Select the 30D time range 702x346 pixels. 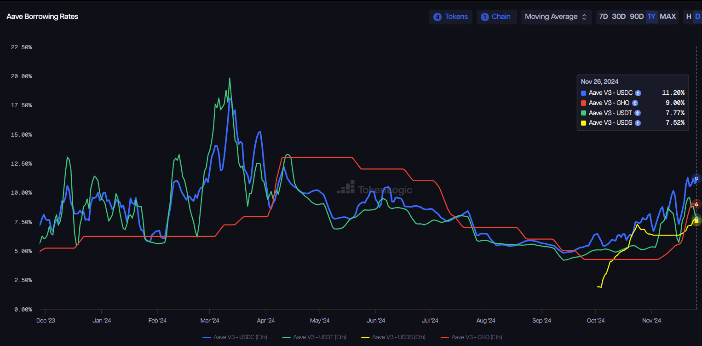(619, 17)
